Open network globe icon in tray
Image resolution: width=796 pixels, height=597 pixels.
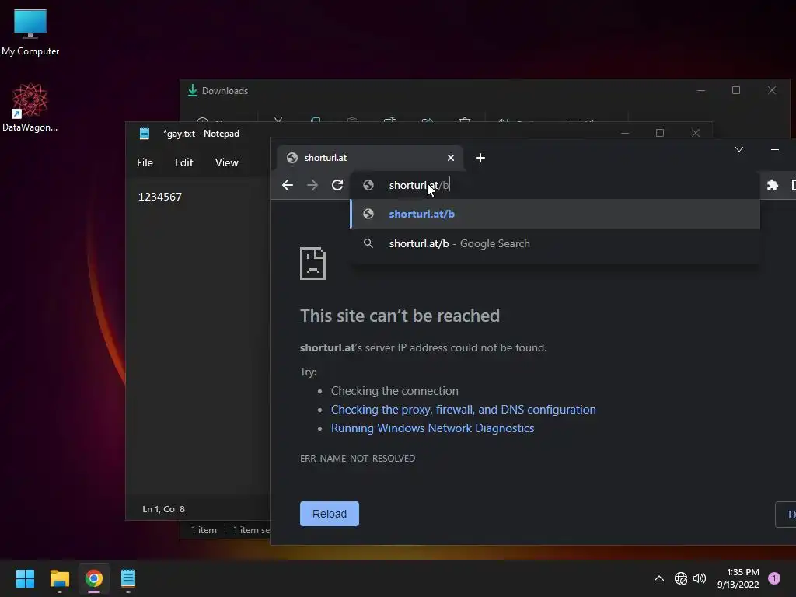[681, 578]
